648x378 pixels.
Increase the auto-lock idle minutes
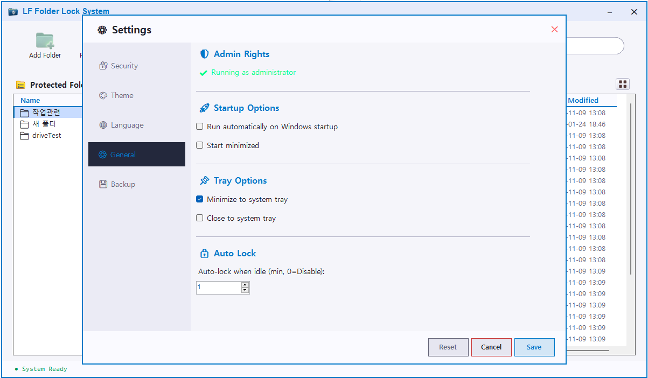pyautogui.click(x=245, y=284)
